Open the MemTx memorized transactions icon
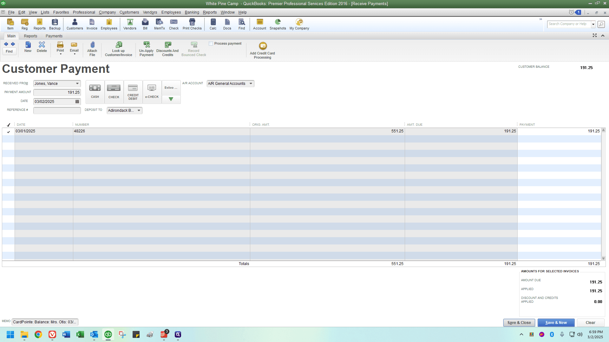Screen dimensions: 609x342 [160, 24]
